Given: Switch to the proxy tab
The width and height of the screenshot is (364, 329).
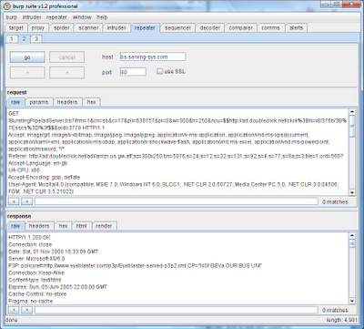Looking at the screenshot, I should [38, 27].
